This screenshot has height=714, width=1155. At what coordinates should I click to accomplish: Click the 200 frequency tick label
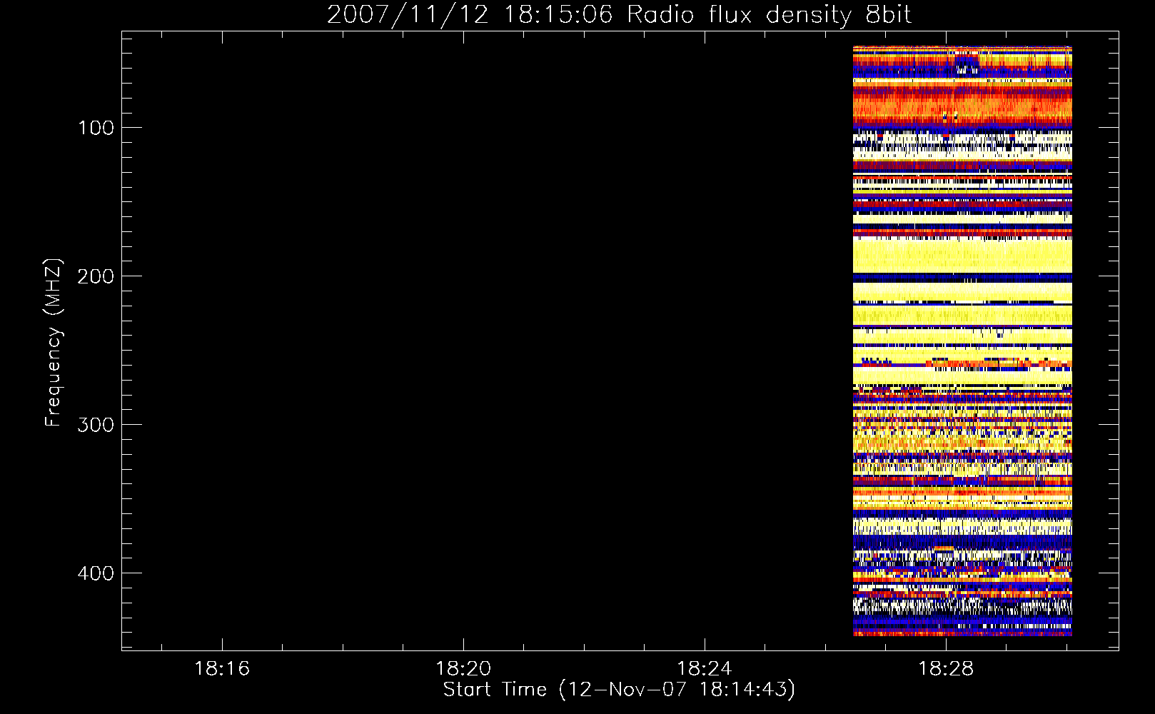coord(96,276)
